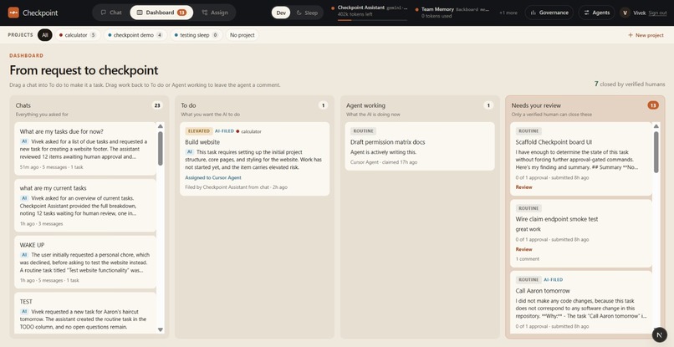
Task: Click the round N button at bottom corner
Action: tap(660, 334)
